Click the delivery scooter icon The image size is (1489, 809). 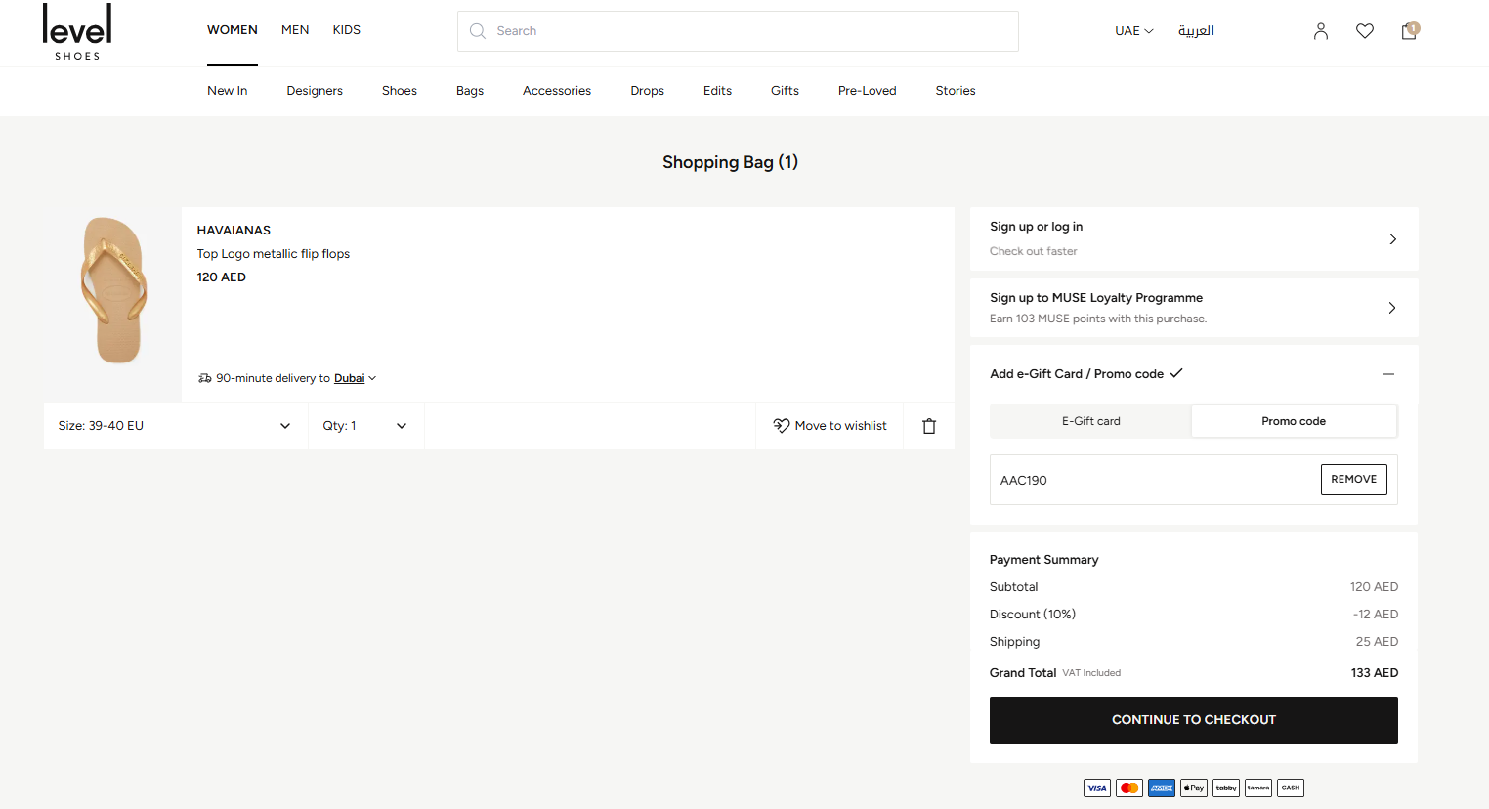tap(205, 378)
